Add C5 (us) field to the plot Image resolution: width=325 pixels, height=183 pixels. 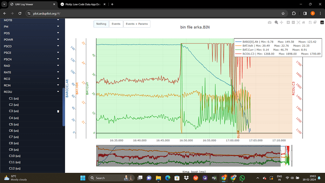coord(14,124)
